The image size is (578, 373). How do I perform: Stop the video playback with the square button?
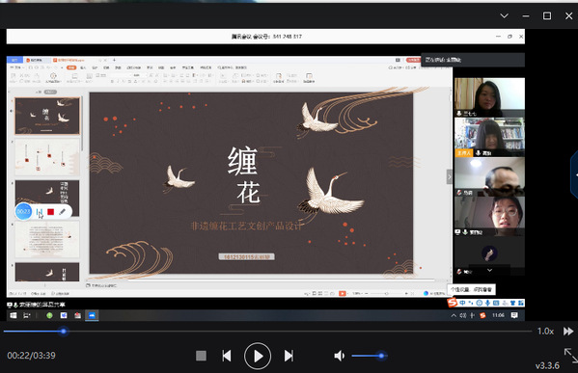coord(201,356)
